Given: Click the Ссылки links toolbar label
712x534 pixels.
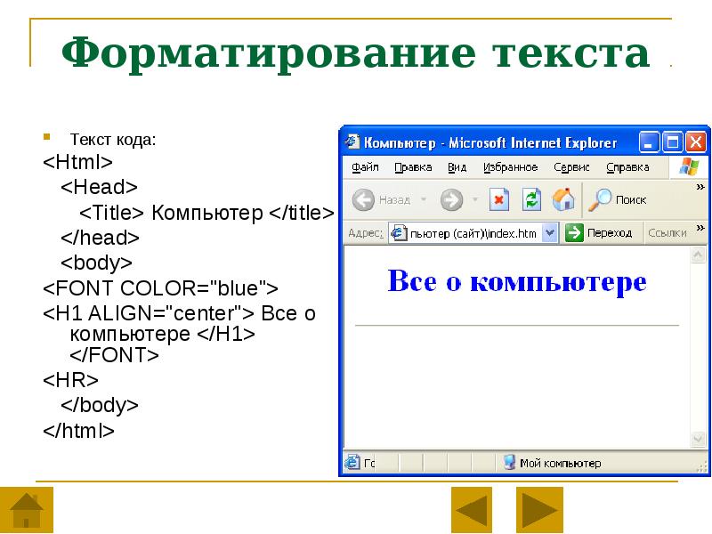Looking at the screenshot, I should 667,233.
